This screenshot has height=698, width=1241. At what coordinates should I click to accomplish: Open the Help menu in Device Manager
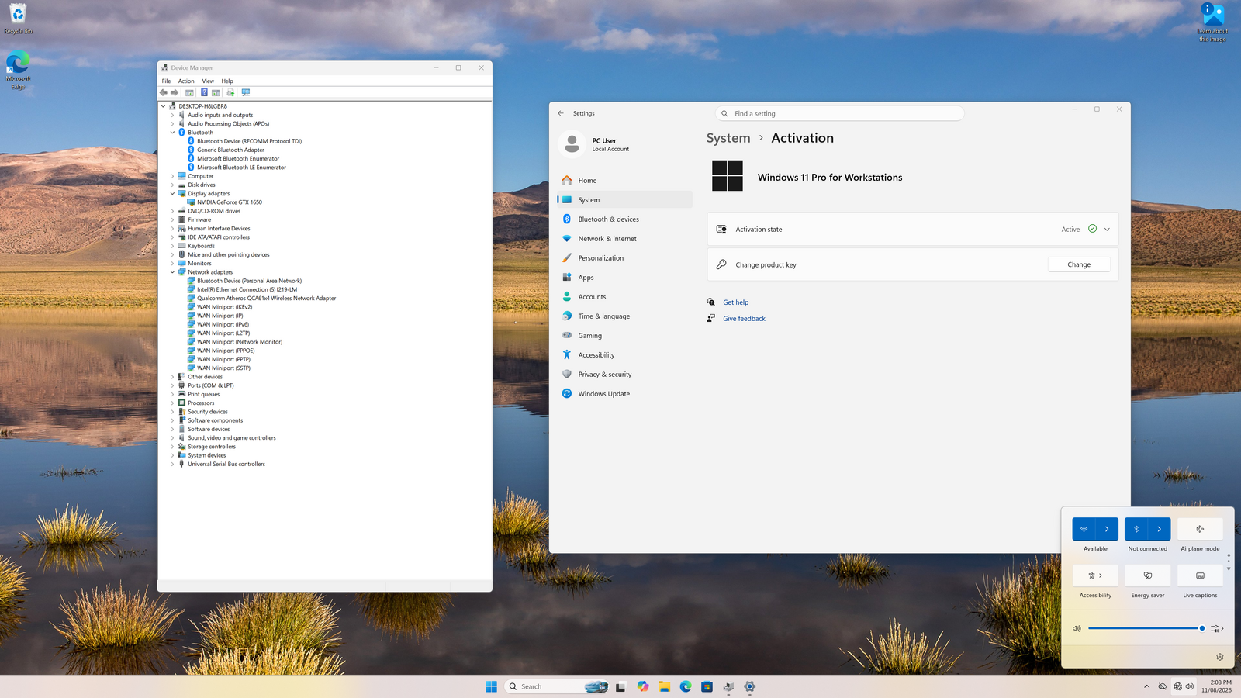pos(227,81)
